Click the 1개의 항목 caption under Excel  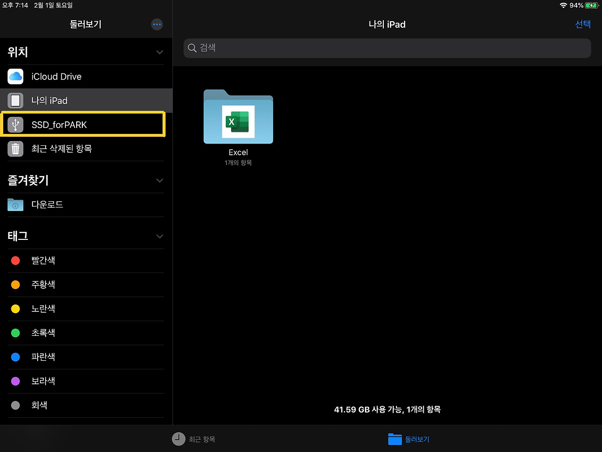point(238,163)
